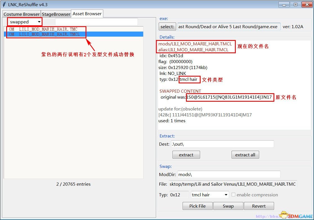Click the extract all button

pos(245,155)
